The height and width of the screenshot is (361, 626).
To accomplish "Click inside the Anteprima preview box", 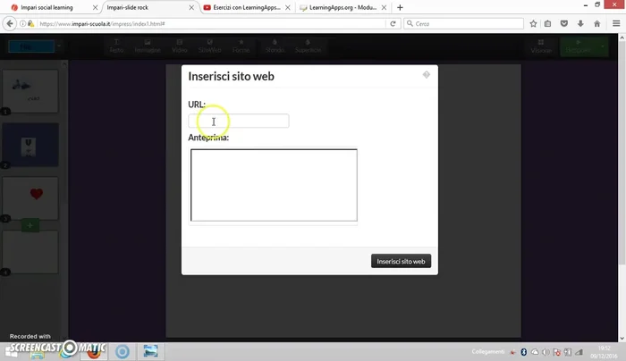I will tap(274, 185).
